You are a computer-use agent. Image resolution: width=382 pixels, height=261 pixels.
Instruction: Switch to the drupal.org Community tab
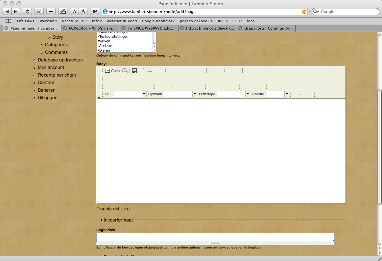click(x=266, y=28)
